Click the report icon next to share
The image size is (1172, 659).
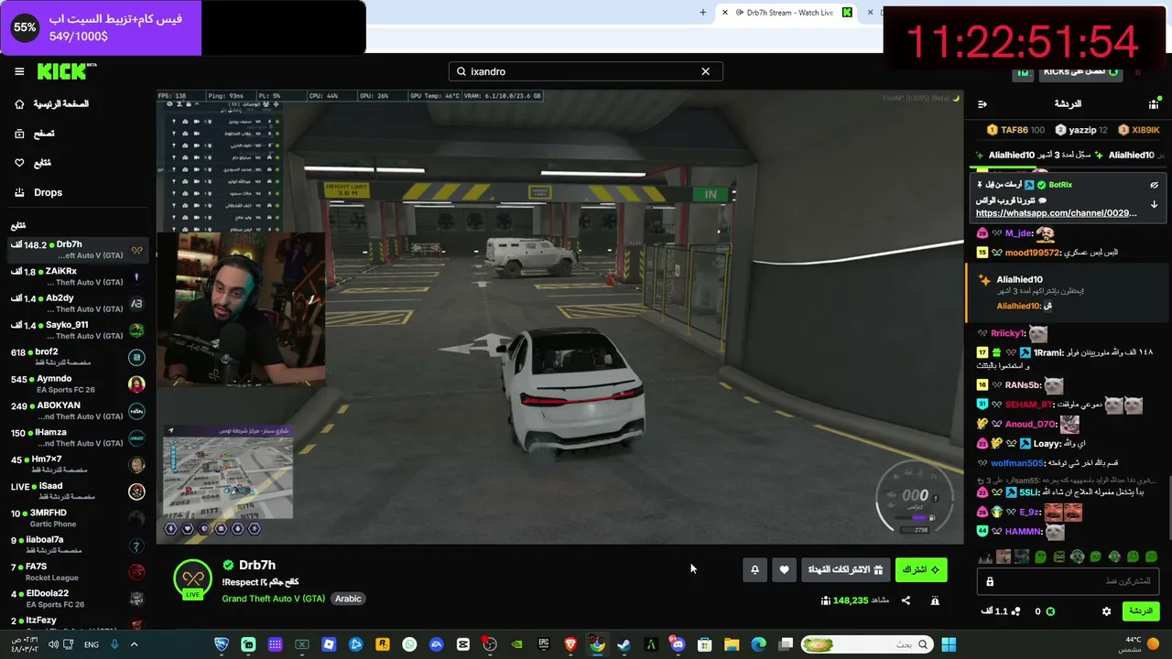click(x=935, y=600)
